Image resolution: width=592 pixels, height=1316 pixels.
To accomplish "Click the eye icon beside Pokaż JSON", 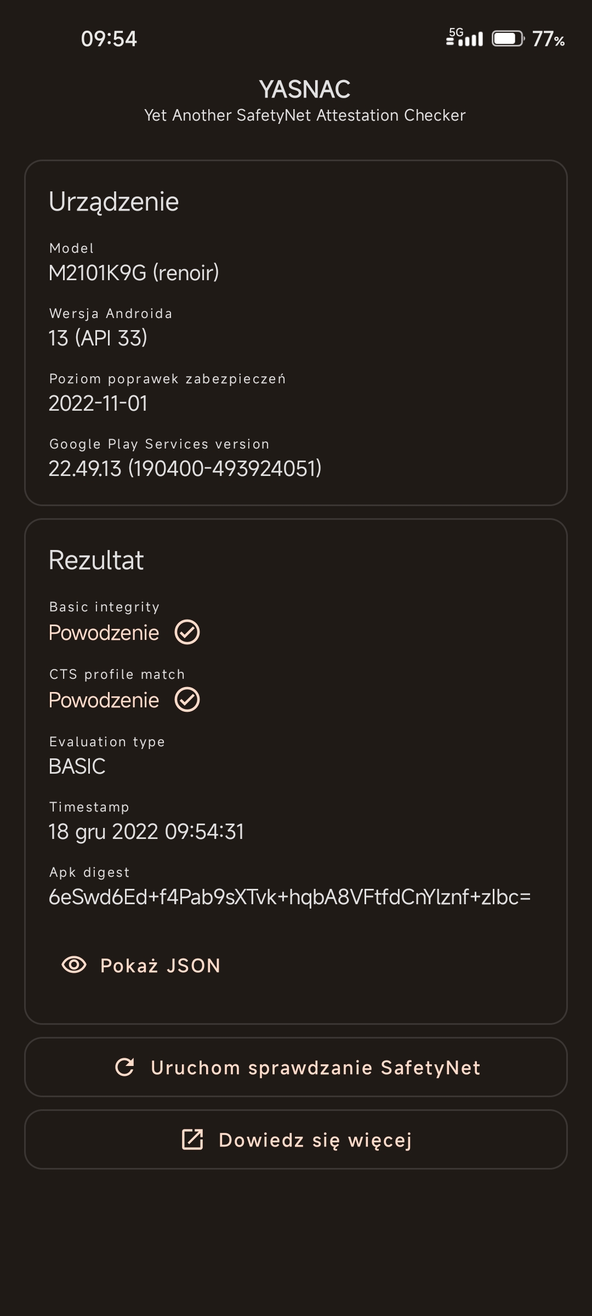I will pos(74,965).
